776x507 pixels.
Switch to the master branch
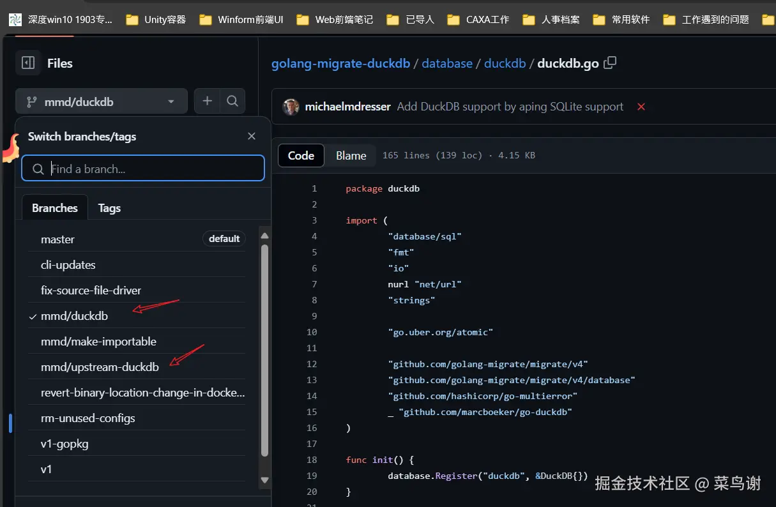pyautogui.click(x=137, y=239)
